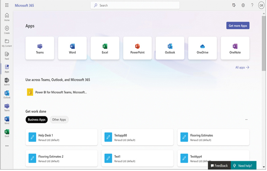Open Admin in the left sidebar
Image resolution: width=267 pixels, height=171 pixels.
coord(7,82)
